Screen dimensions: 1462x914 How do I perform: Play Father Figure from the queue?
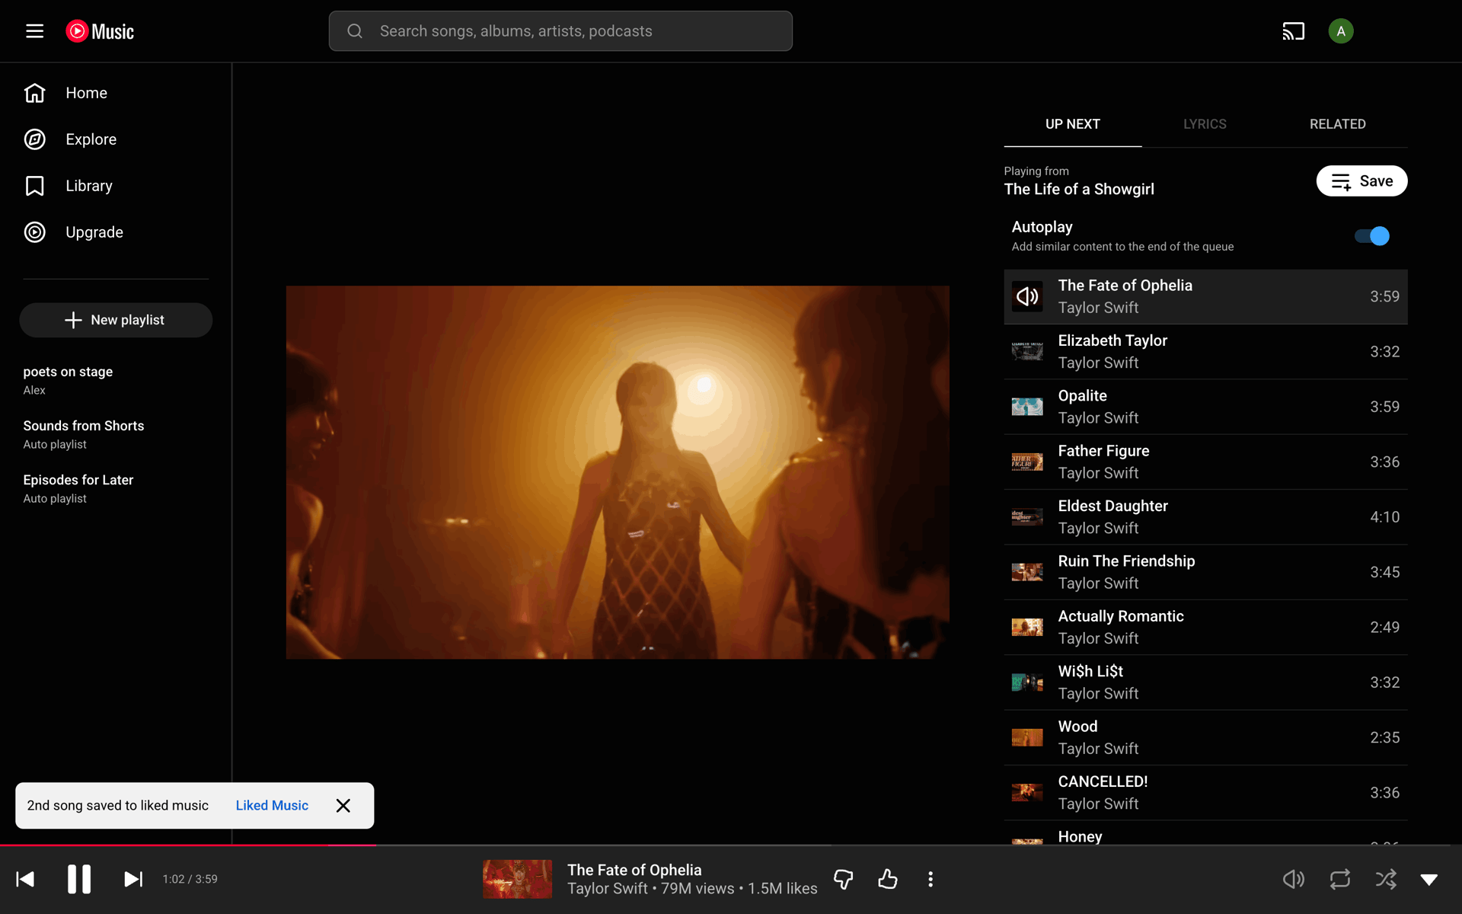(x=1205, y=462)
